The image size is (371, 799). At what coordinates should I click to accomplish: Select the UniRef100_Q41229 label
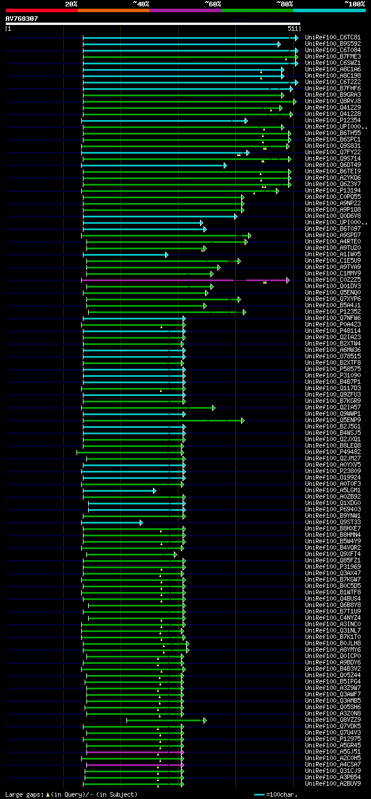333,108
